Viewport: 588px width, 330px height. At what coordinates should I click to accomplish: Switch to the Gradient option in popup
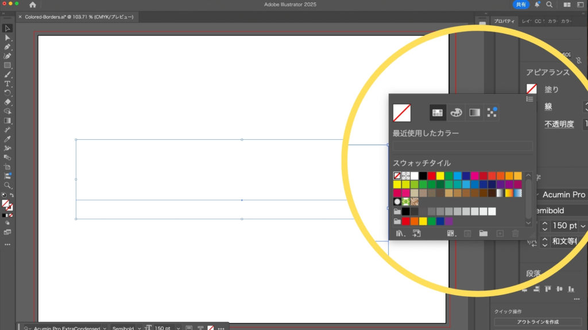pyautogui.click(x=474, y=112)
